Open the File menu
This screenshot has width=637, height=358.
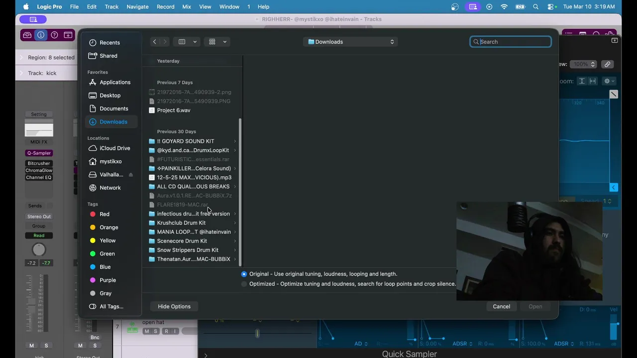click(x=74, y=6)
